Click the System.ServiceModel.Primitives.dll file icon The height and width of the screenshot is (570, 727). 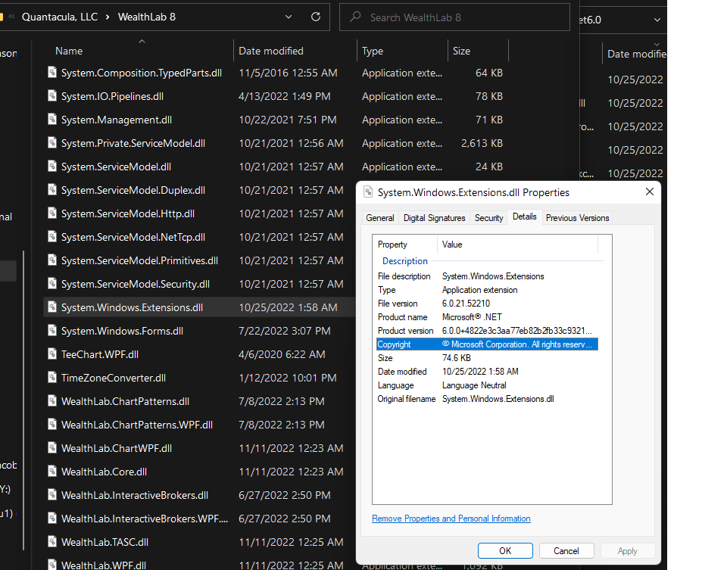tap(52, 260)
